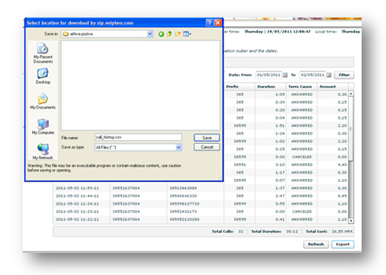Click destination number 38552431173
386x275 pixels.
pyautogui.click(x=183, y=212)
